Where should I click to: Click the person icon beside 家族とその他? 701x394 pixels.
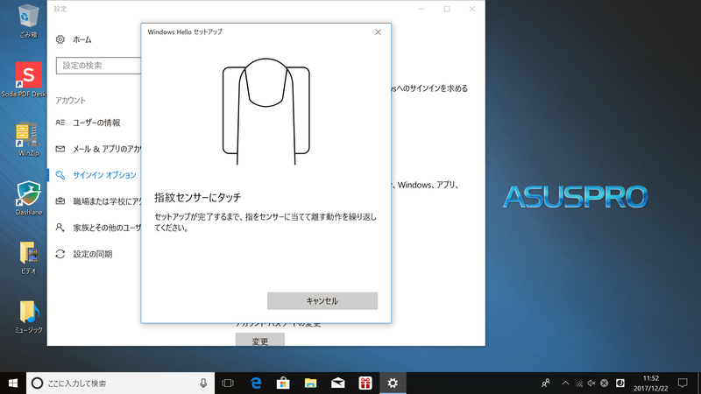(x=60, y=228)
